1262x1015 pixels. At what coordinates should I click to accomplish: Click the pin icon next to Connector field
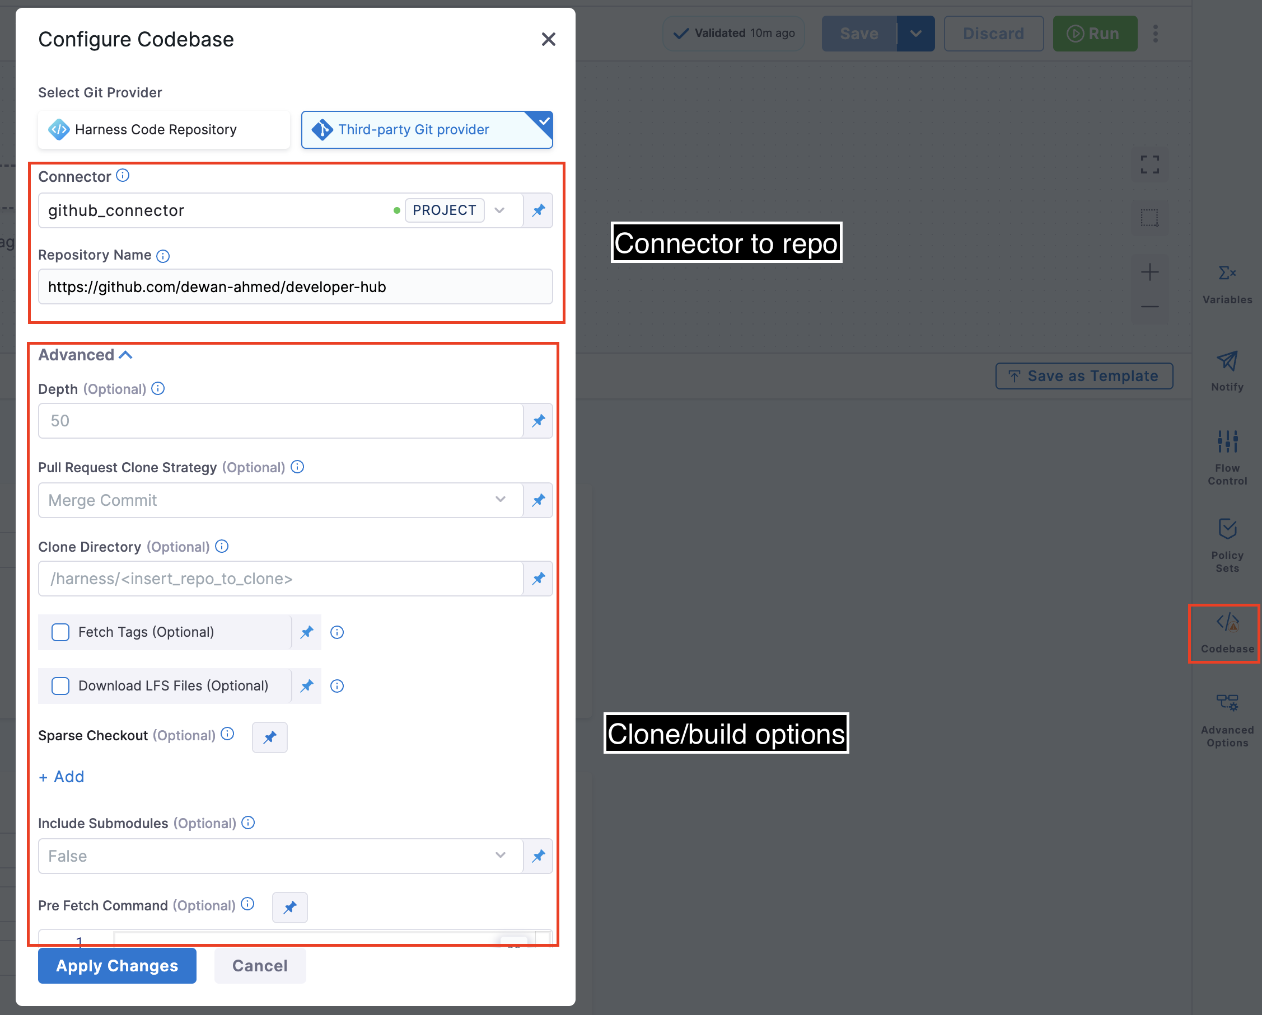(x=538, y=210)
